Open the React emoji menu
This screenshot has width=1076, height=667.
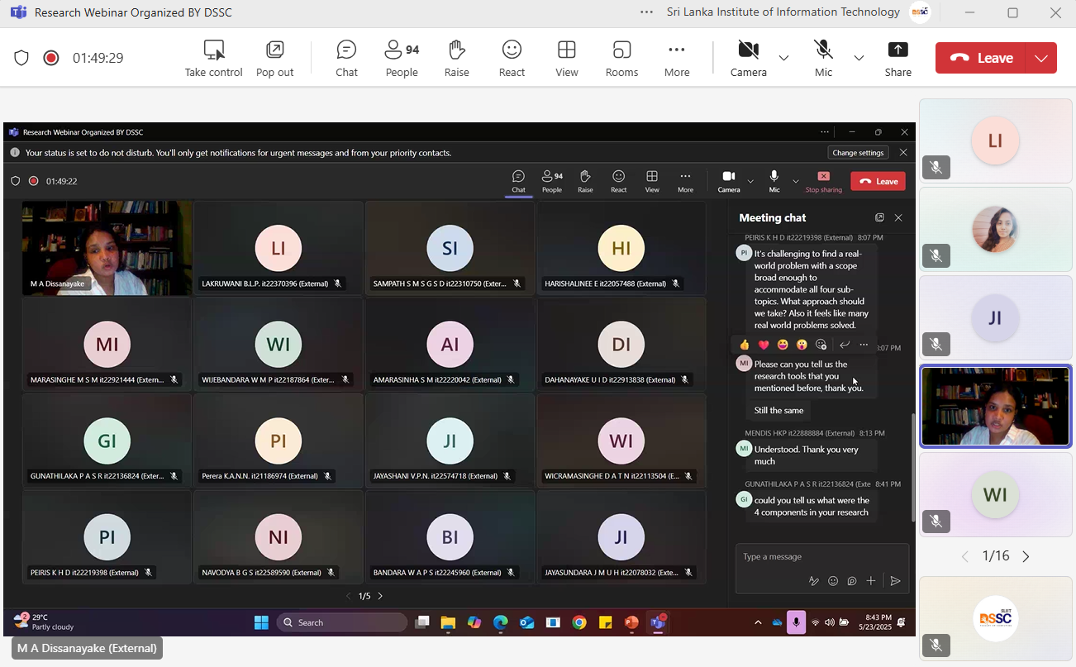[x=512, y=58]
